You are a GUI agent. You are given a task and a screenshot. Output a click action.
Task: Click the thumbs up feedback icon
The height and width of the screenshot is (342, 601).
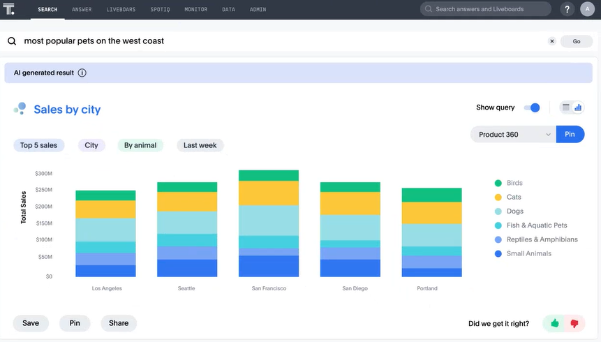[555, 323]
